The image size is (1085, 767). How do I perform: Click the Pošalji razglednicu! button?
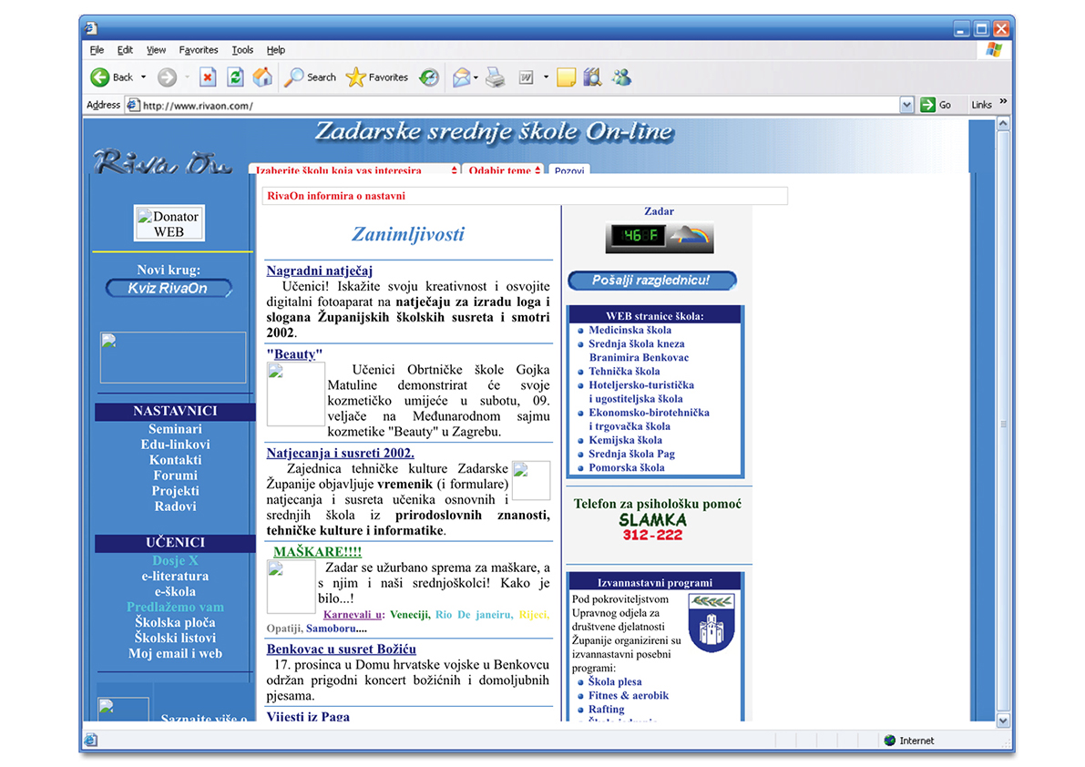click(651, 281)
